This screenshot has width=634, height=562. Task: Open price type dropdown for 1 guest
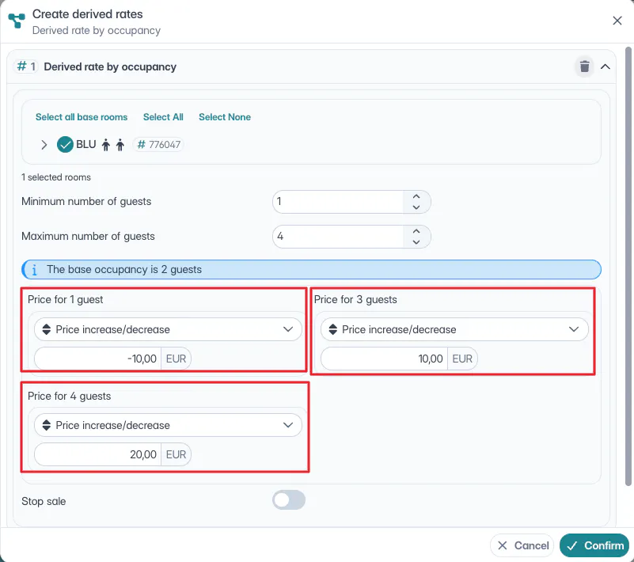pos(168,329)
